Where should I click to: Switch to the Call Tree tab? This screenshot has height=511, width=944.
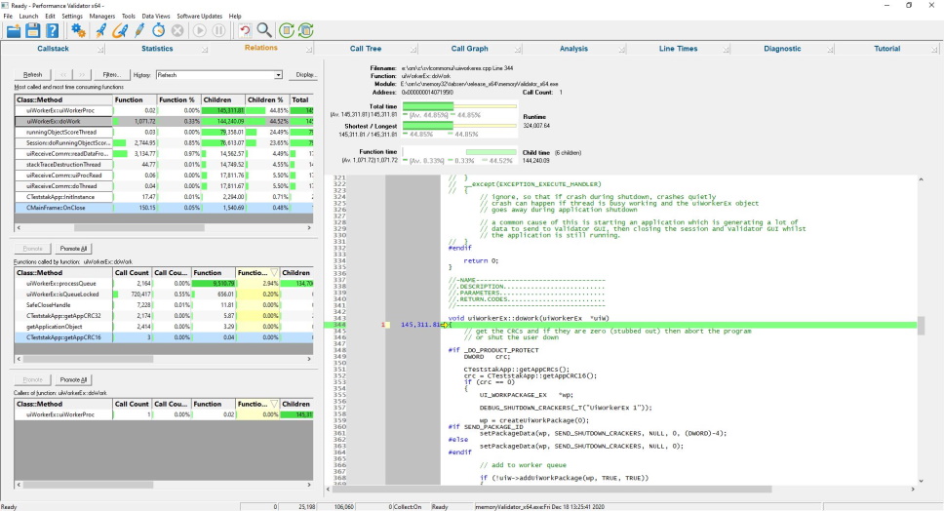click(366, 49)
